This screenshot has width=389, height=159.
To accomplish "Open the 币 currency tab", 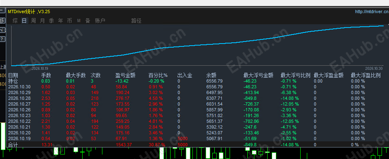I will point(69,21).
